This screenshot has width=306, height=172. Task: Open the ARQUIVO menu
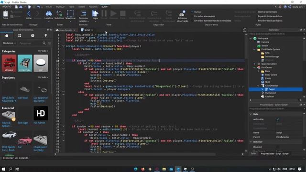7,7
